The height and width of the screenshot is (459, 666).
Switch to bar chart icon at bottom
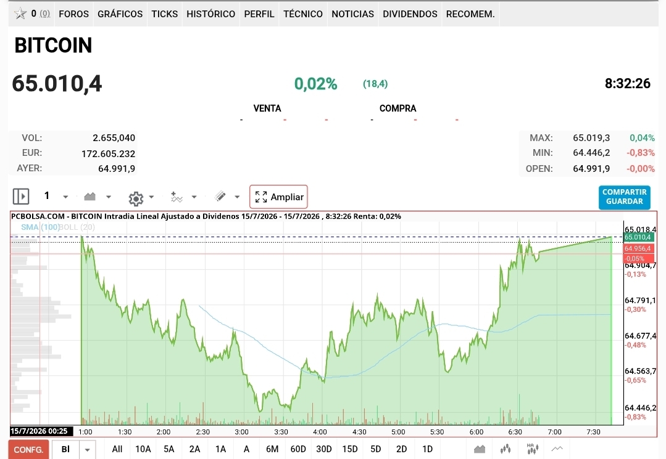pyautogui.click(x=506, y=449)
